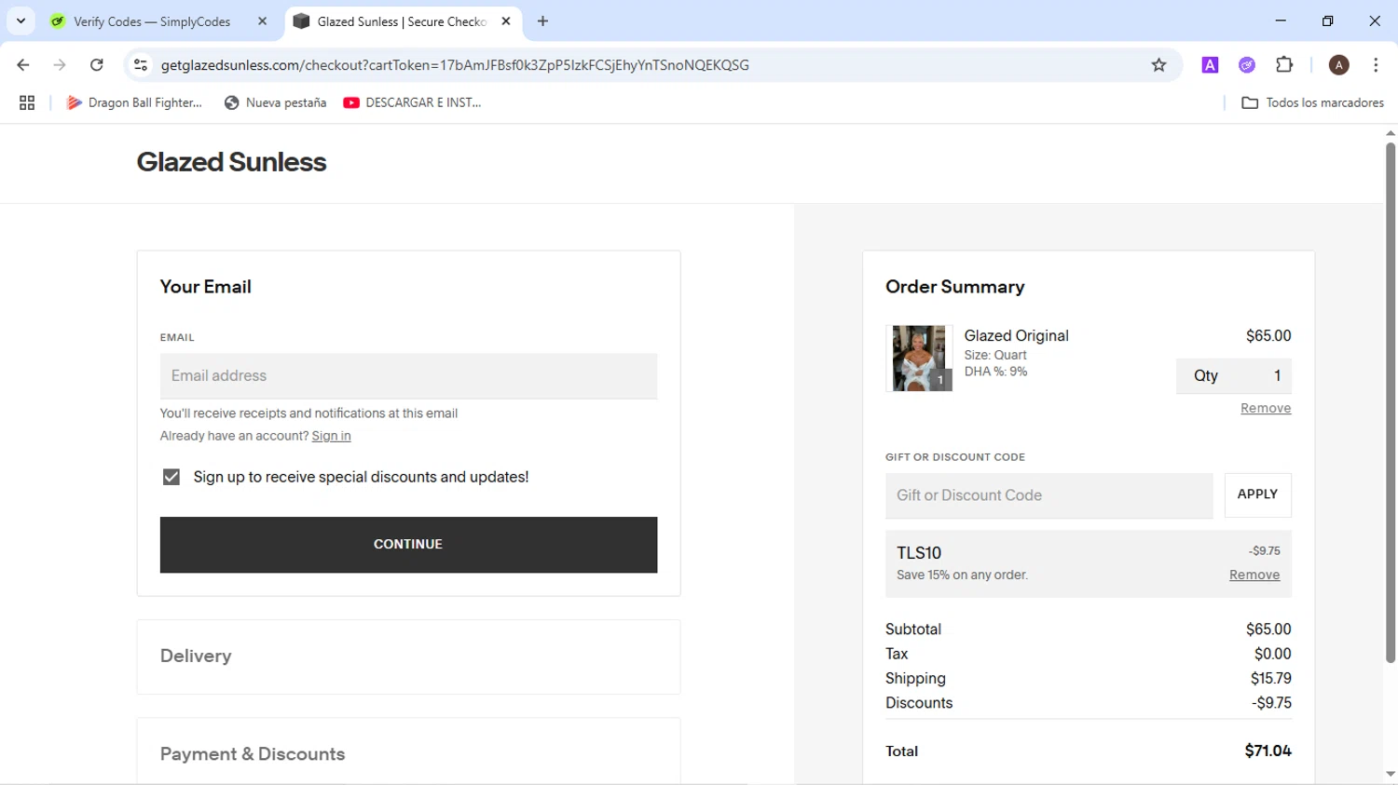This screenshot has height=785, width=1398.
Task: Click the Total amount $71.04
Action: click(x=1268, y=751)
